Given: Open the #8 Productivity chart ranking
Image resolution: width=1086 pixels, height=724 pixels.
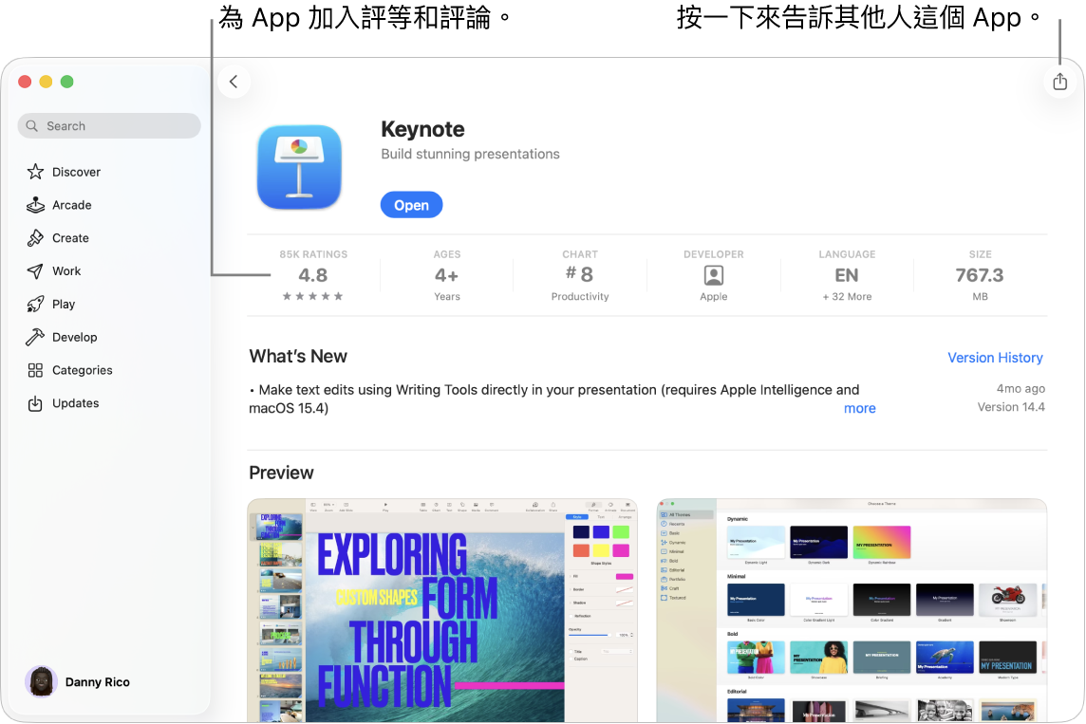Looking at the screenshot, I should (580, 275).
